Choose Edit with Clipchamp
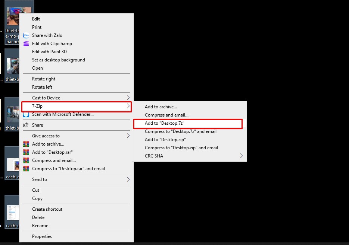Image resolution: width=349 pixels, height=245 pixels. 77,44
